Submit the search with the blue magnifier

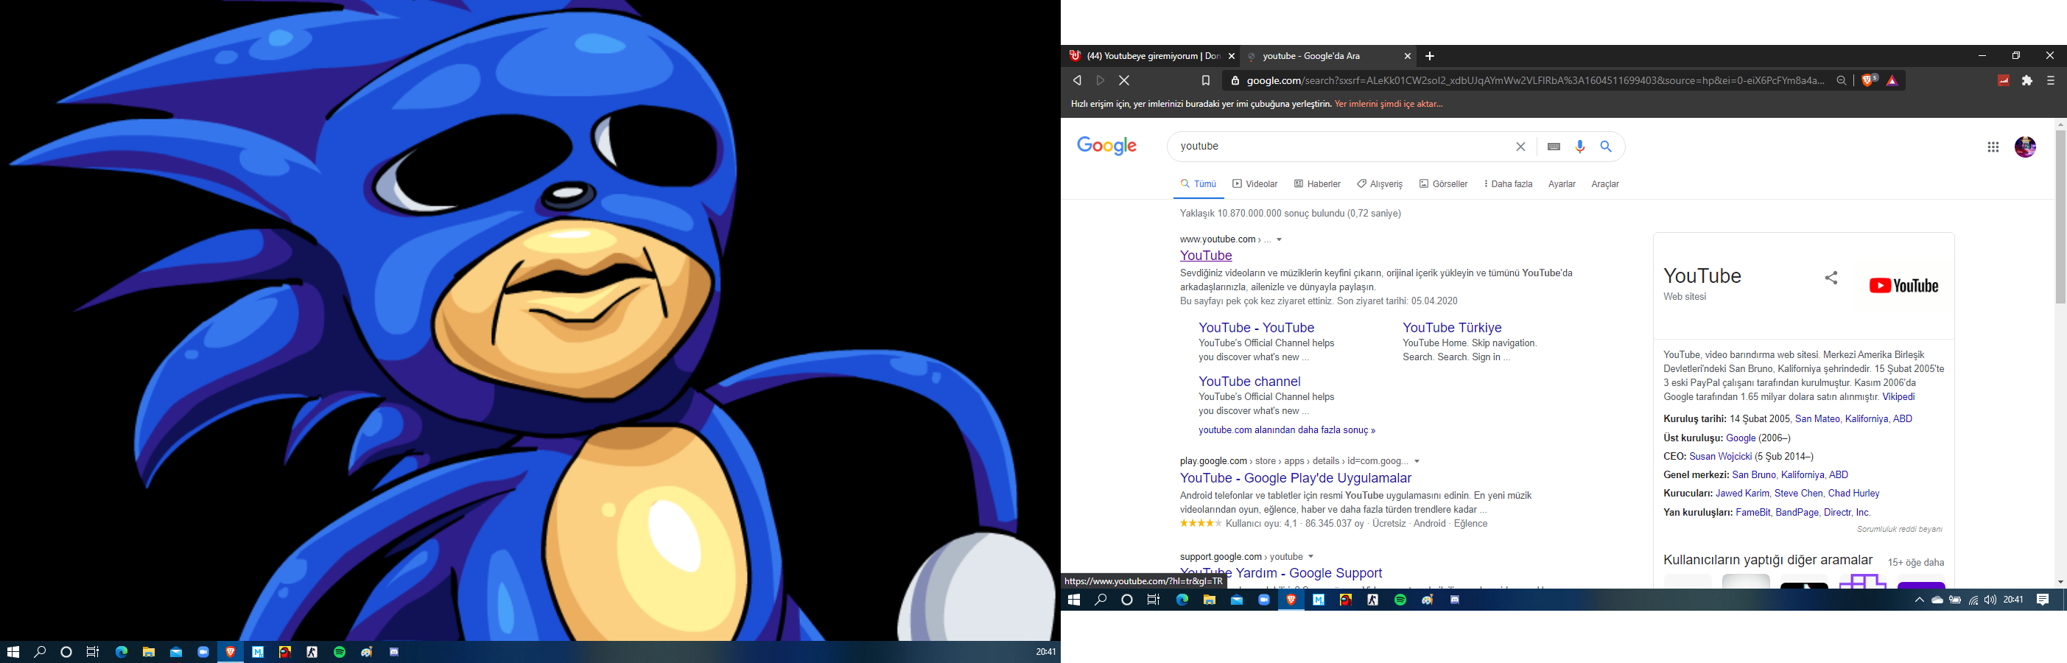(x=1606, y=146)
